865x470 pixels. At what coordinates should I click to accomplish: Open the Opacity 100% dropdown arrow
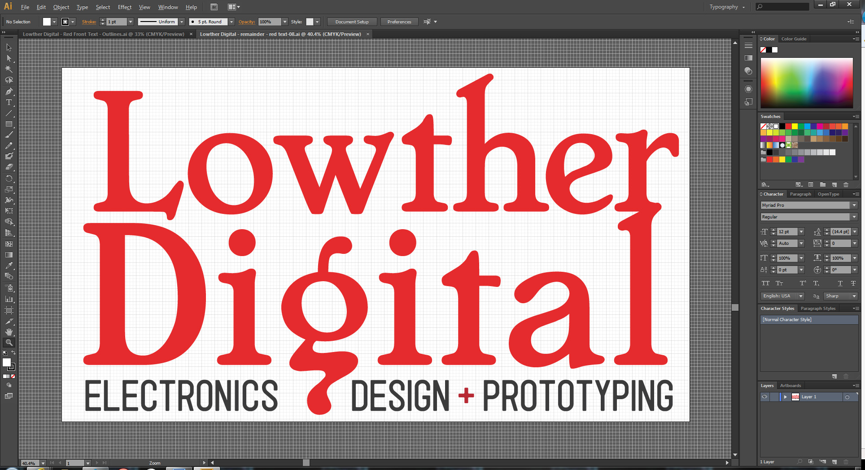coord(284,22)
